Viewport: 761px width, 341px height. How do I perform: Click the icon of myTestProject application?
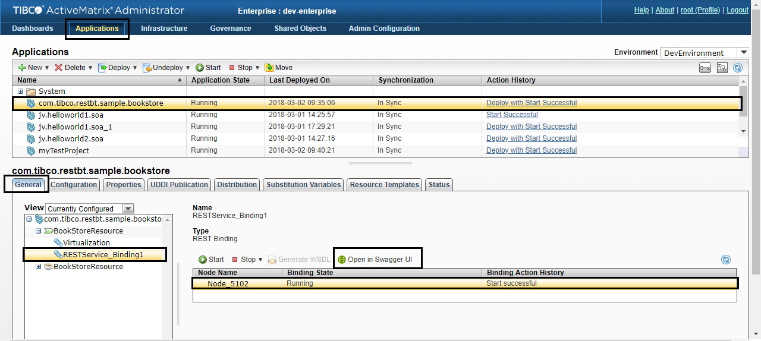31,150
